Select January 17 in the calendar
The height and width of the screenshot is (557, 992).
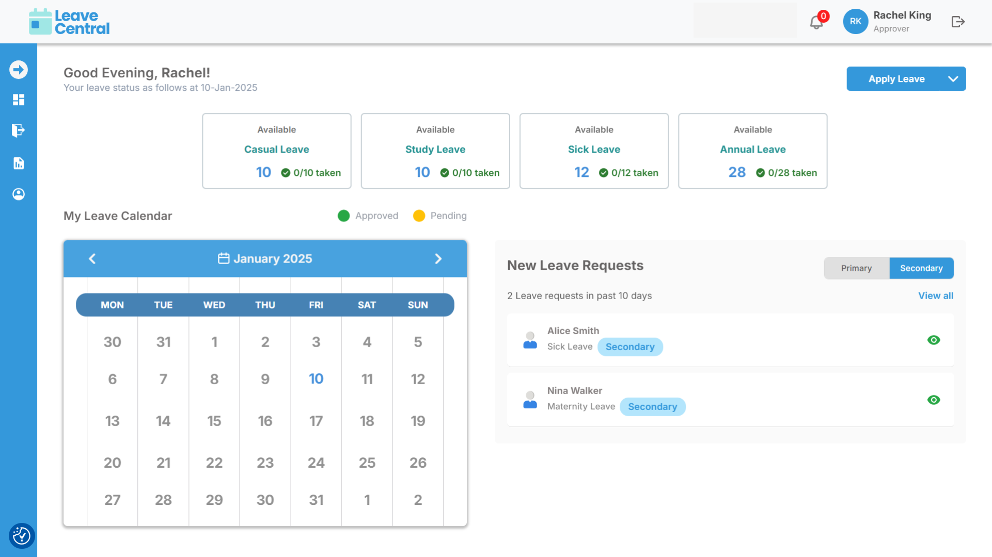coord(316,421)
